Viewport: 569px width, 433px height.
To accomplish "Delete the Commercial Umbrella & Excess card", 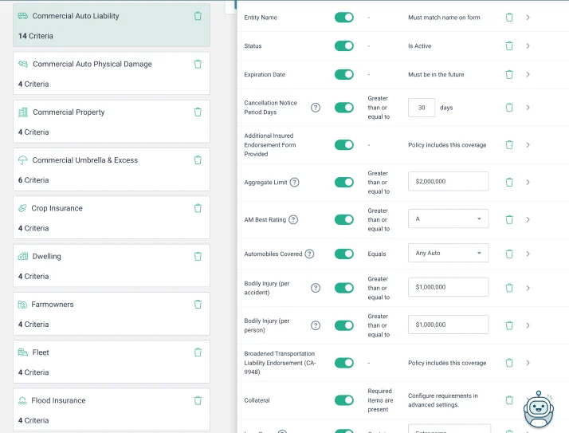I will [x=198, y=159].
